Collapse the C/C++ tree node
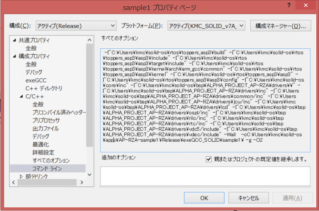The width and height of the screenshot is (319, 211). tap(21, 97)
